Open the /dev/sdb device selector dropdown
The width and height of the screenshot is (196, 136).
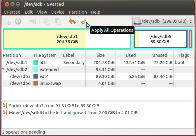[x=163, y=21]
